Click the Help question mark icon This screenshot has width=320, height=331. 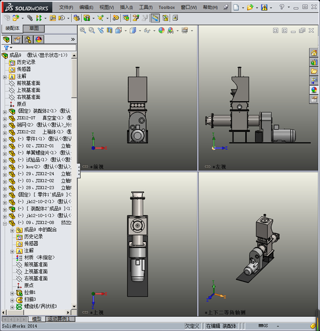coord(282,7)
